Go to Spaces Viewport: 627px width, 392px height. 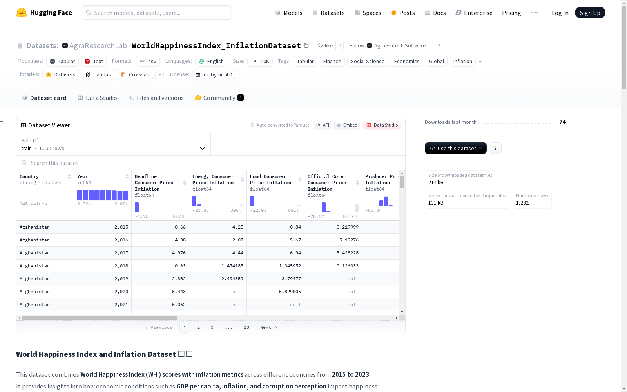368,13
